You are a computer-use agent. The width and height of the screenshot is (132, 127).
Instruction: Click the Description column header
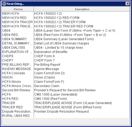coord(82,9)
